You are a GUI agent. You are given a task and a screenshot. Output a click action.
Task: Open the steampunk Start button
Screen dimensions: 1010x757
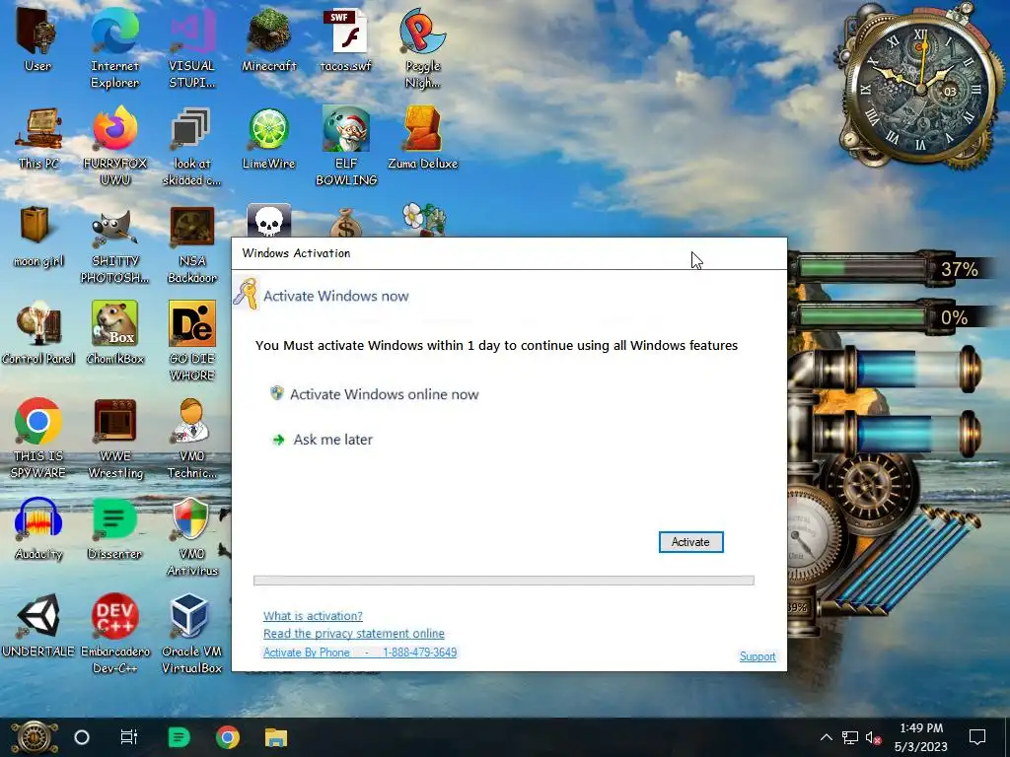[34, 737]
